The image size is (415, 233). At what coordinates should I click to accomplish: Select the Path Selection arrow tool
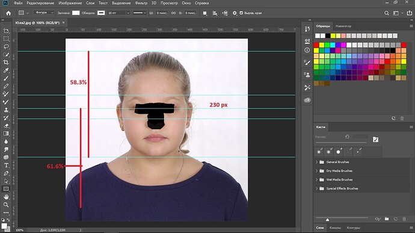[x=6, y=181]
